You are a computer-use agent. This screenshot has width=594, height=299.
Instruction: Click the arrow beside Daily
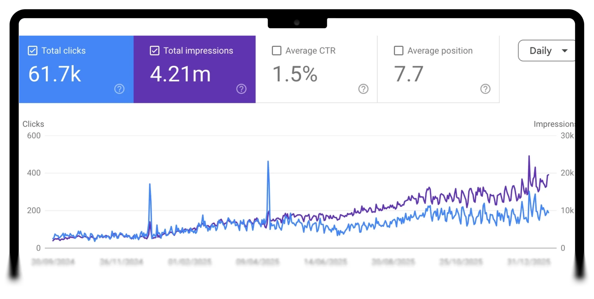pos(565,51)
